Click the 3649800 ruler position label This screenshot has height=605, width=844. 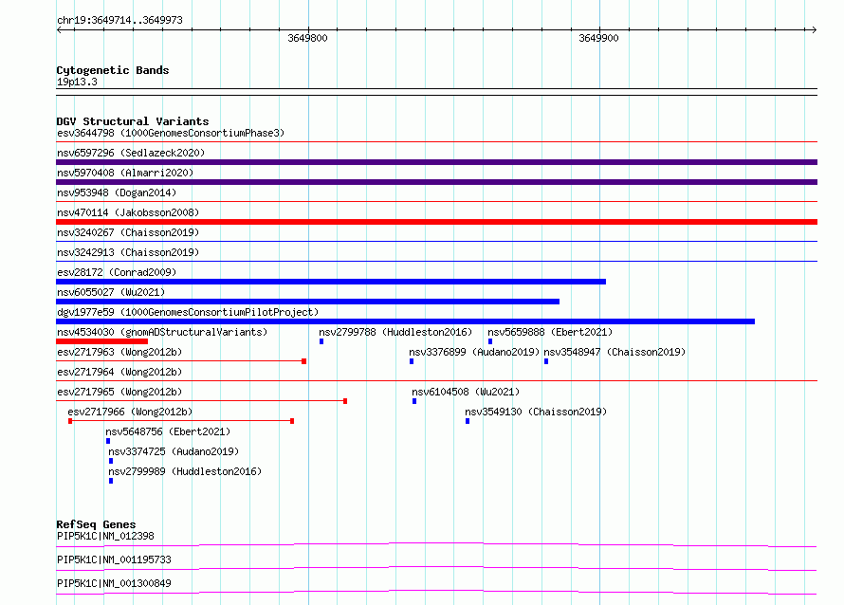click(307, 38)
